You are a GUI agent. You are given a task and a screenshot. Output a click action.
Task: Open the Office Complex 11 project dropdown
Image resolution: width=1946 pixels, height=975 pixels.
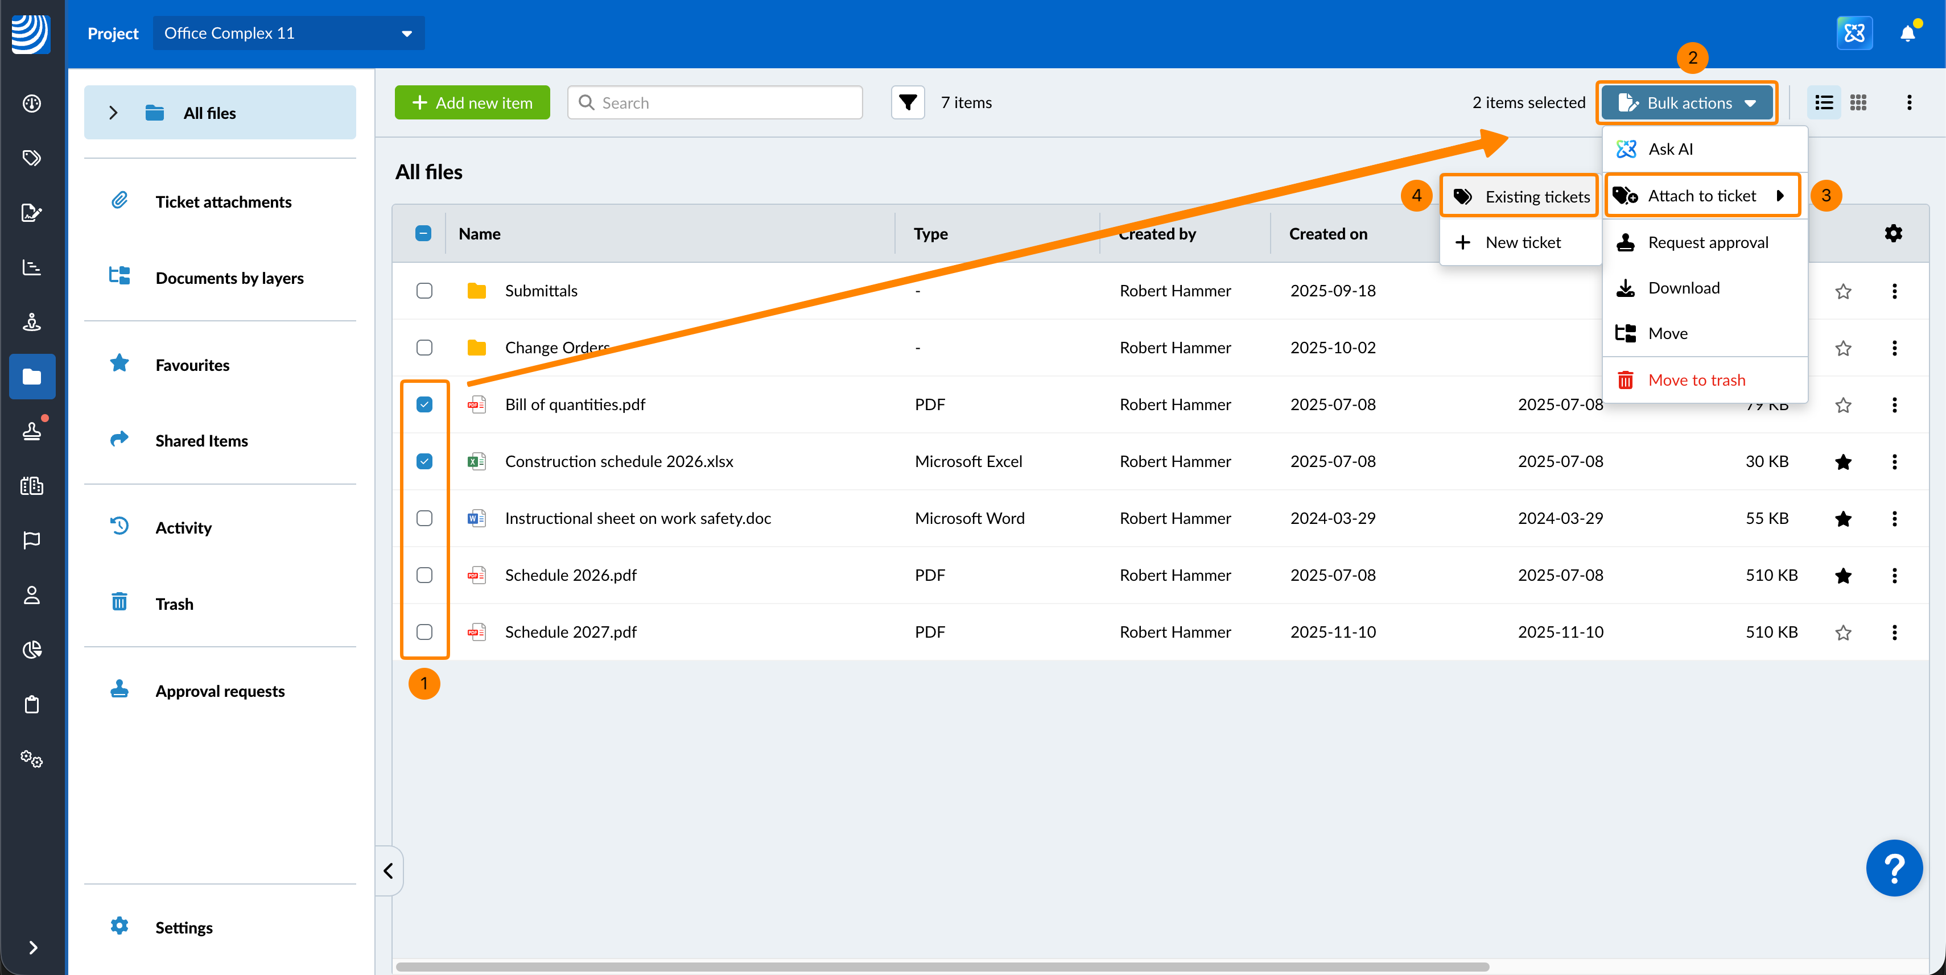click(x=288, y=33)
